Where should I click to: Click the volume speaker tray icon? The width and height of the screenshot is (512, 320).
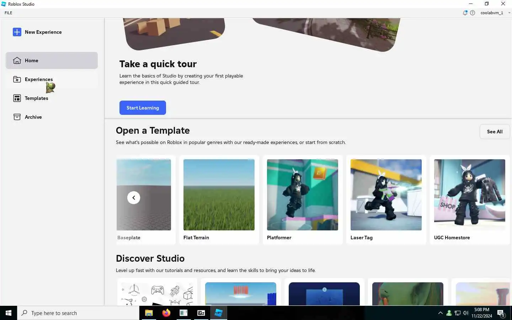coord(466,313)
